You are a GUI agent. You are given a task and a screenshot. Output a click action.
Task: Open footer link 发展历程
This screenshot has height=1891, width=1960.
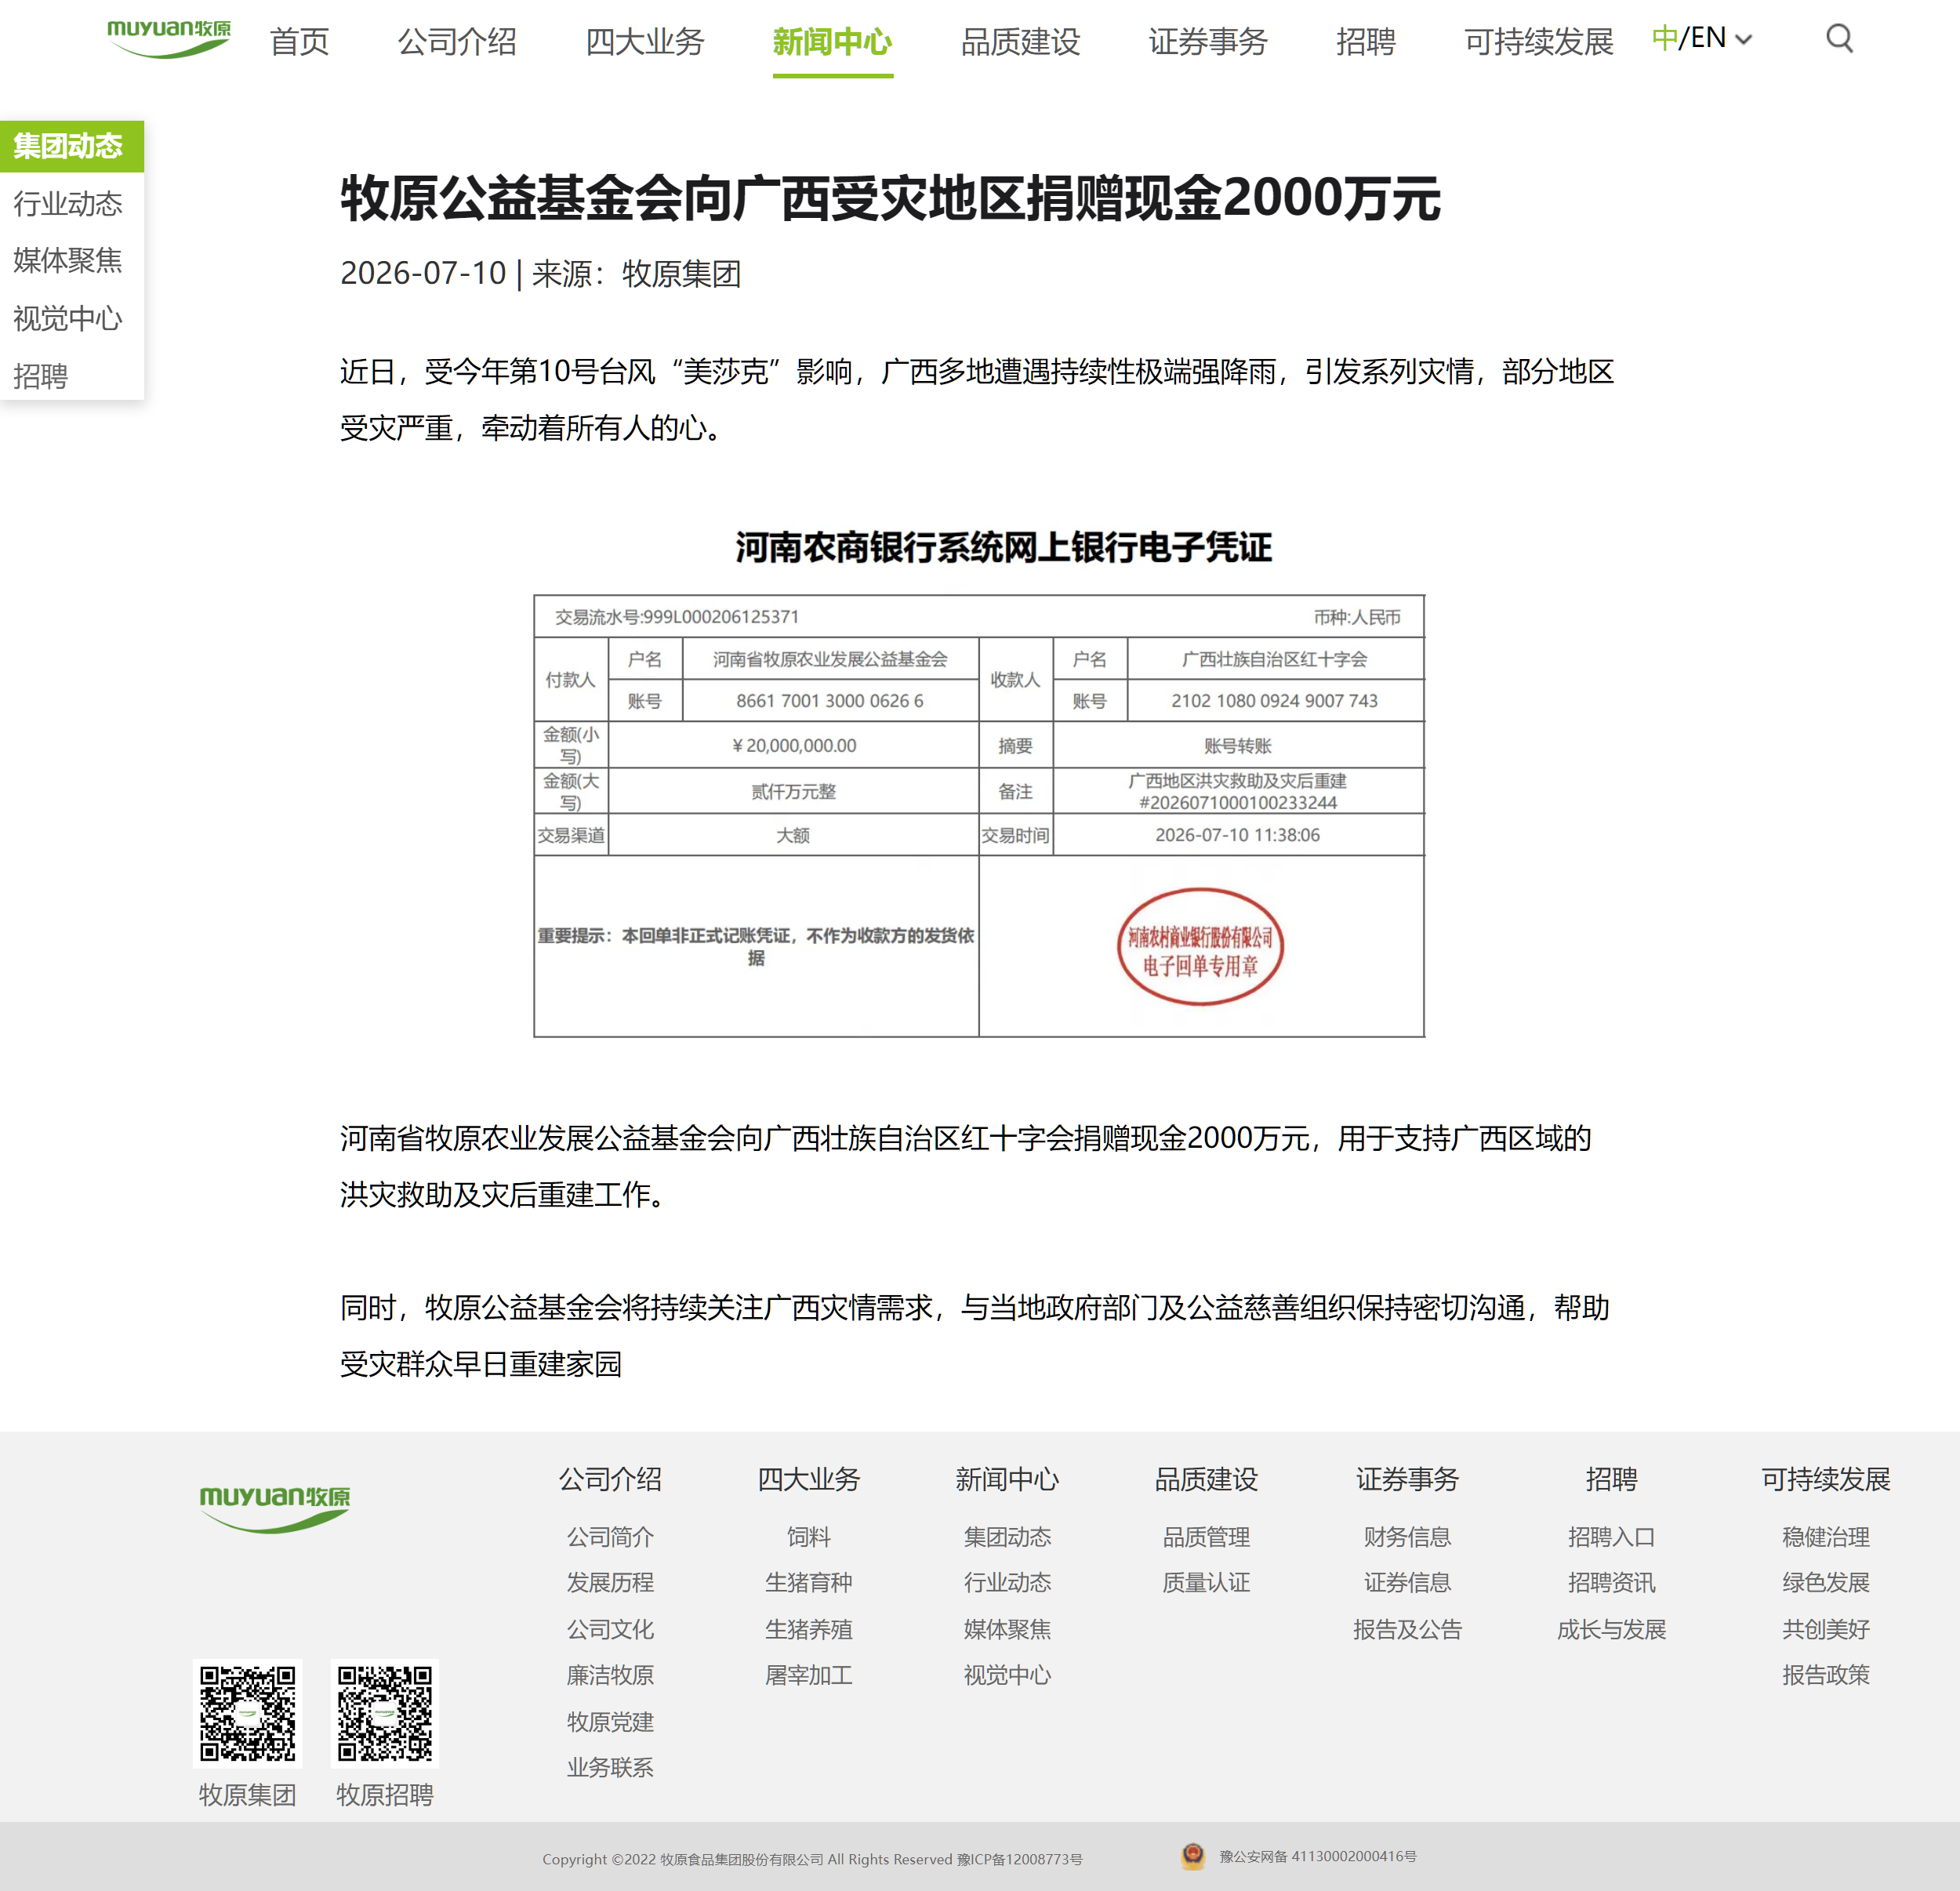pyautogui.click(x=610, y=1582)
